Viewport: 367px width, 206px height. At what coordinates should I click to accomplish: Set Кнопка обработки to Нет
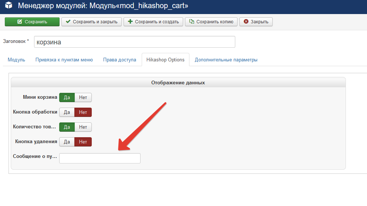[x=83, y=112]
